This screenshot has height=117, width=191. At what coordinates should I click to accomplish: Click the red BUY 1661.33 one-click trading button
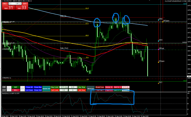coord(22,7)
